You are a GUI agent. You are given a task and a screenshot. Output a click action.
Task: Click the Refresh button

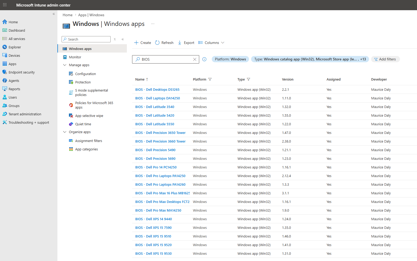coord(164,43)
